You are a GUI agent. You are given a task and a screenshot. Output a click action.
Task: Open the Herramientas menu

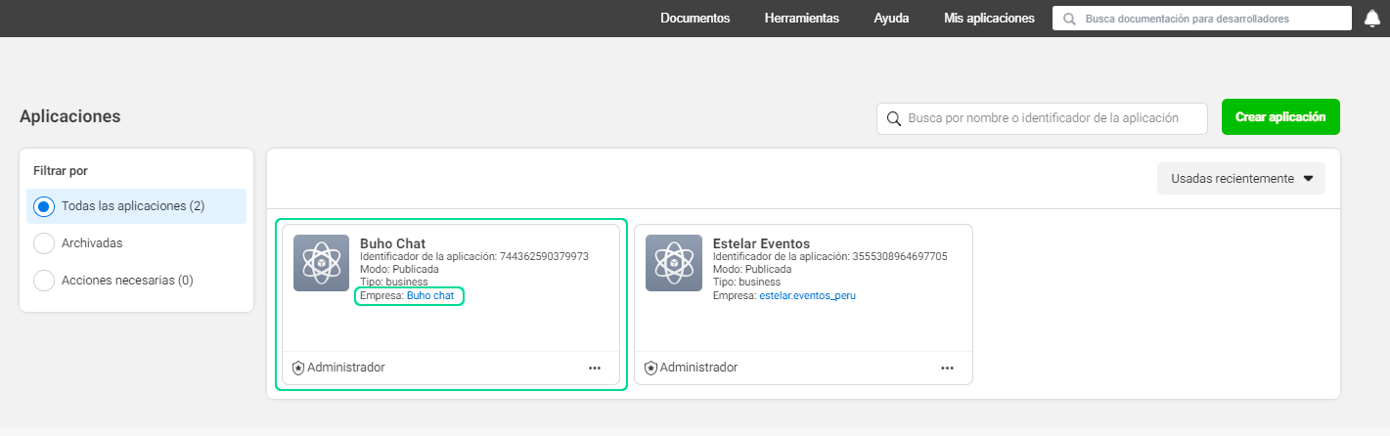point(801,19)
